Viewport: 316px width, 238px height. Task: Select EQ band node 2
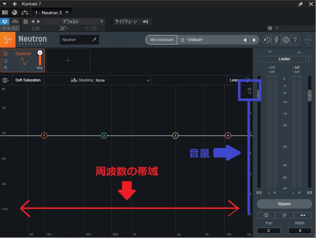coord(104,135)
